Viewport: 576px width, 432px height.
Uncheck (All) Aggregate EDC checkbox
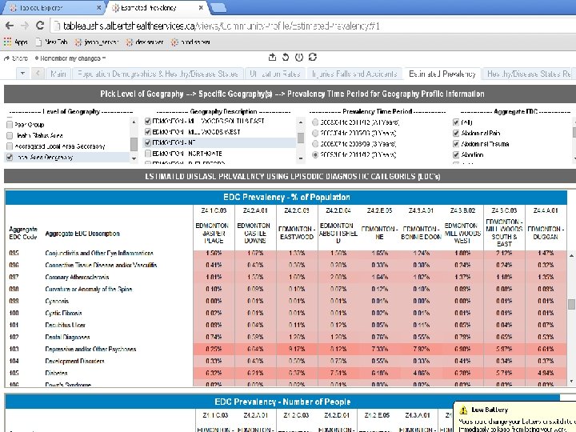coord(456,122)
